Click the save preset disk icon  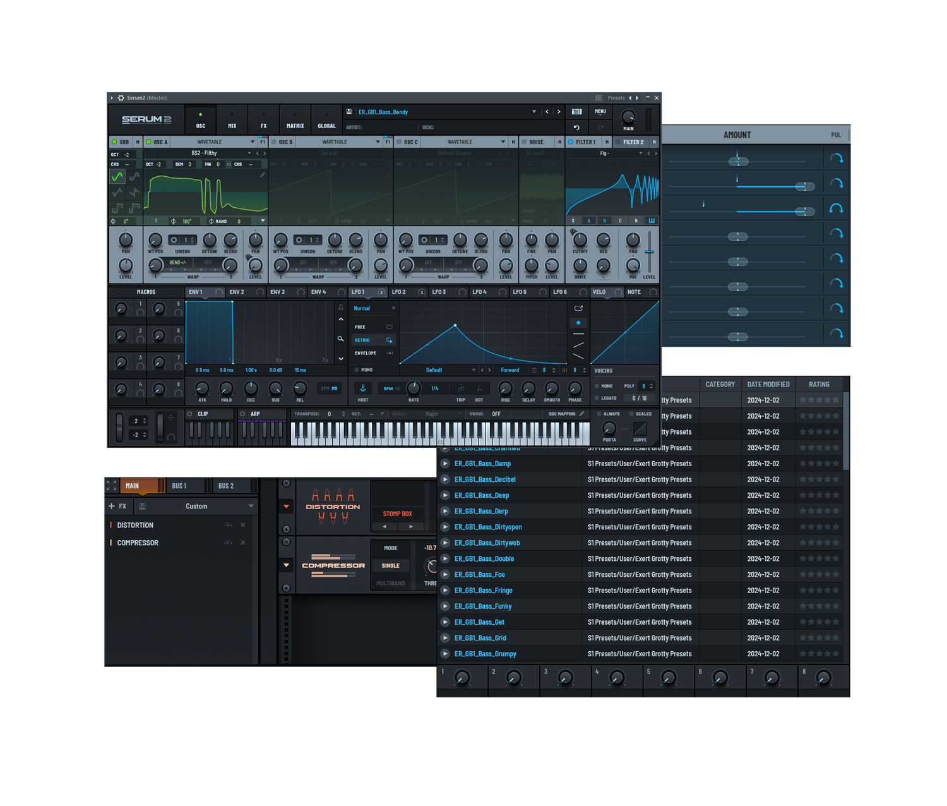pos(349,112)
